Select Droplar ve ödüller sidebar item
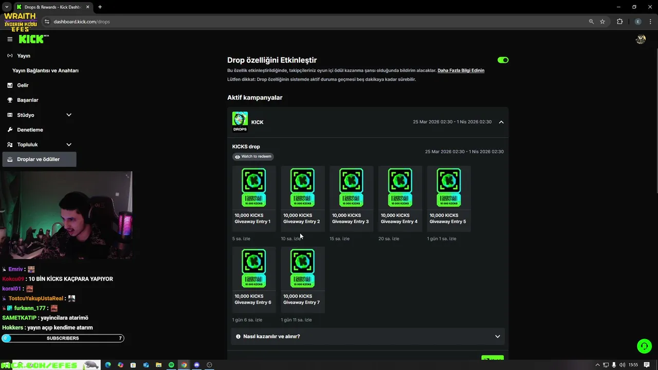 click(39, 159)
